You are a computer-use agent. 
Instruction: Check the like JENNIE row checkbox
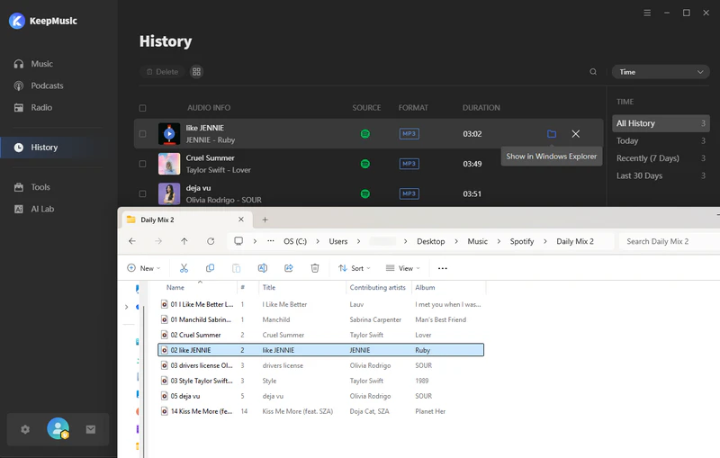142,134
